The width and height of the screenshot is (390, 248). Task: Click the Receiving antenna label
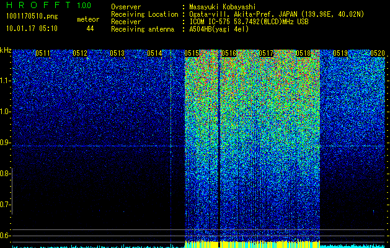coord(143,29)
